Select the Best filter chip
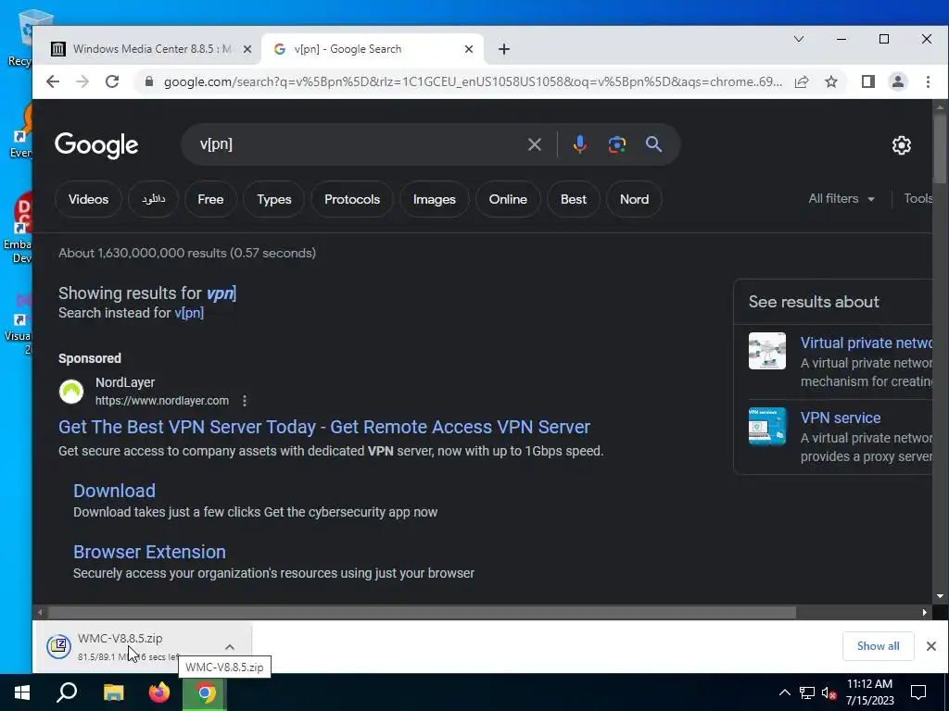 [x=573, y=200]
